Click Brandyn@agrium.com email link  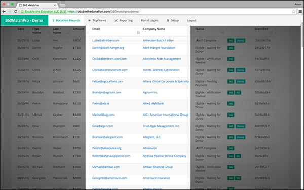click(106, 93)
